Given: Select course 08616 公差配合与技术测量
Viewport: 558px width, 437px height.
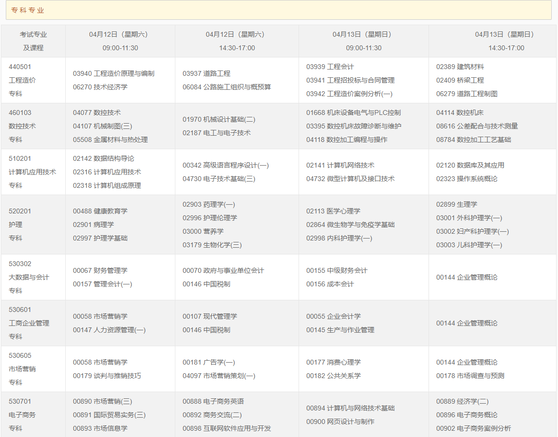Looking at the screenshot, I should (477, 126).
